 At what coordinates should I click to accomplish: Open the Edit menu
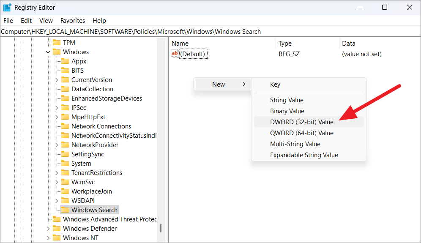(x=26, y=21)
